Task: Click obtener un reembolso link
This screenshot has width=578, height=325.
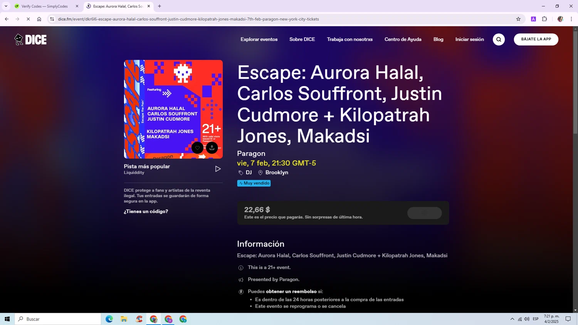Action: pos(291,291)
